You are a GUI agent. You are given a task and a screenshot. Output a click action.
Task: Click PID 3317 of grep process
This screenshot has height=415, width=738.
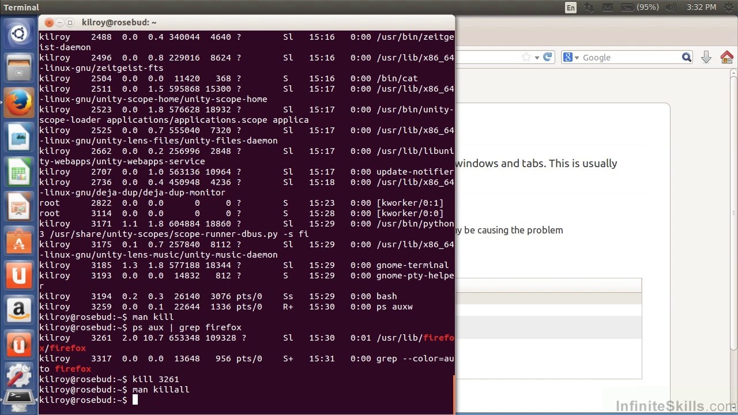[x=101, y=359]
